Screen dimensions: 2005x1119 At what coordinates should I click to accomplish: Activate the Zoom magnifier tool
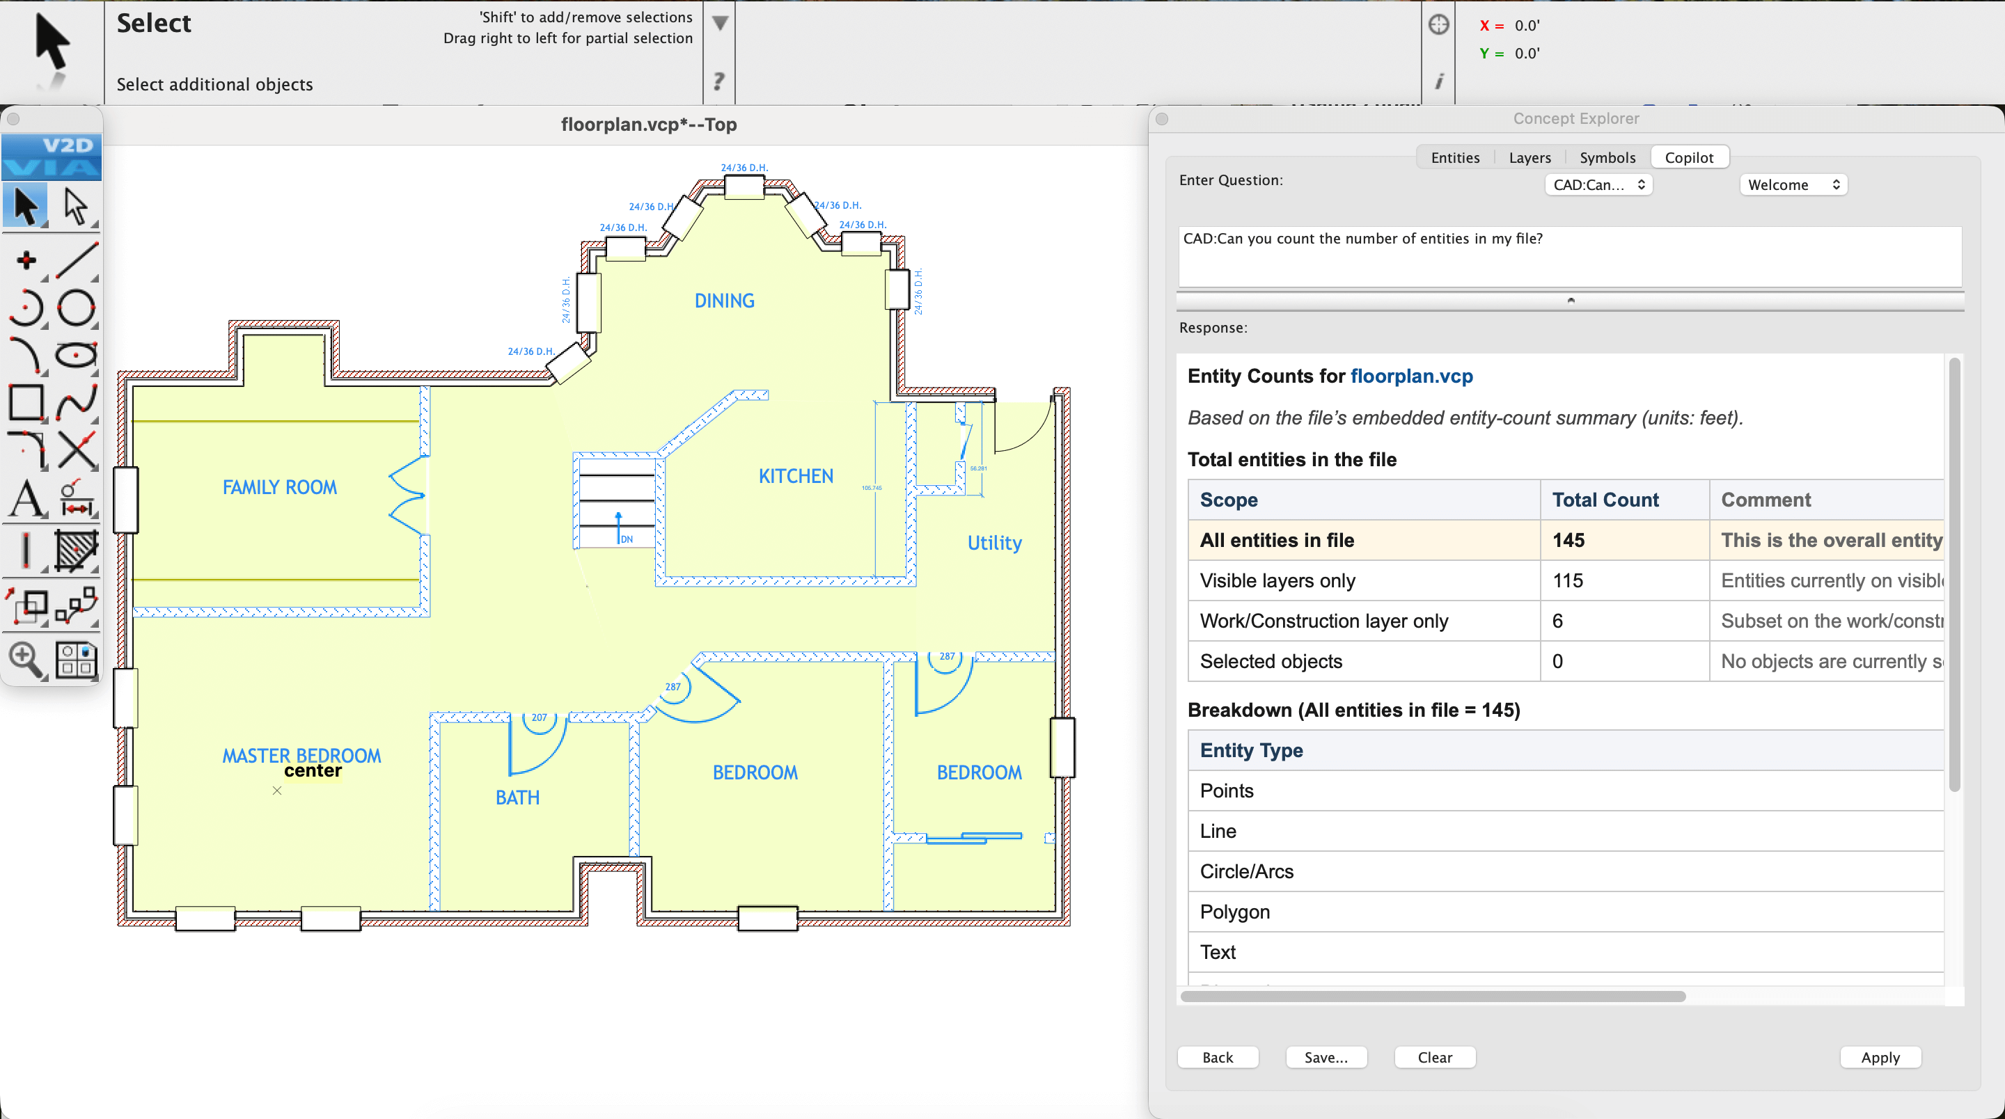(x=27, y=660)
